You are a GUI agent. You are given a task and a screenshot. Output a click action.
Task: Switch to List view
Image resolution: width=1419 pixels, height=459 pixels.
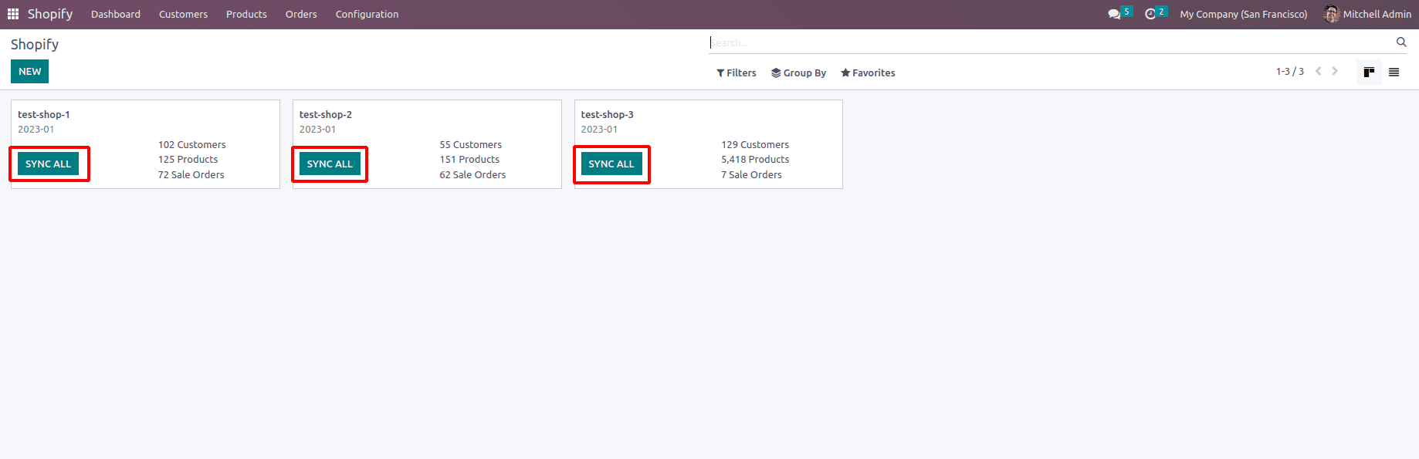coord(1394,73)
